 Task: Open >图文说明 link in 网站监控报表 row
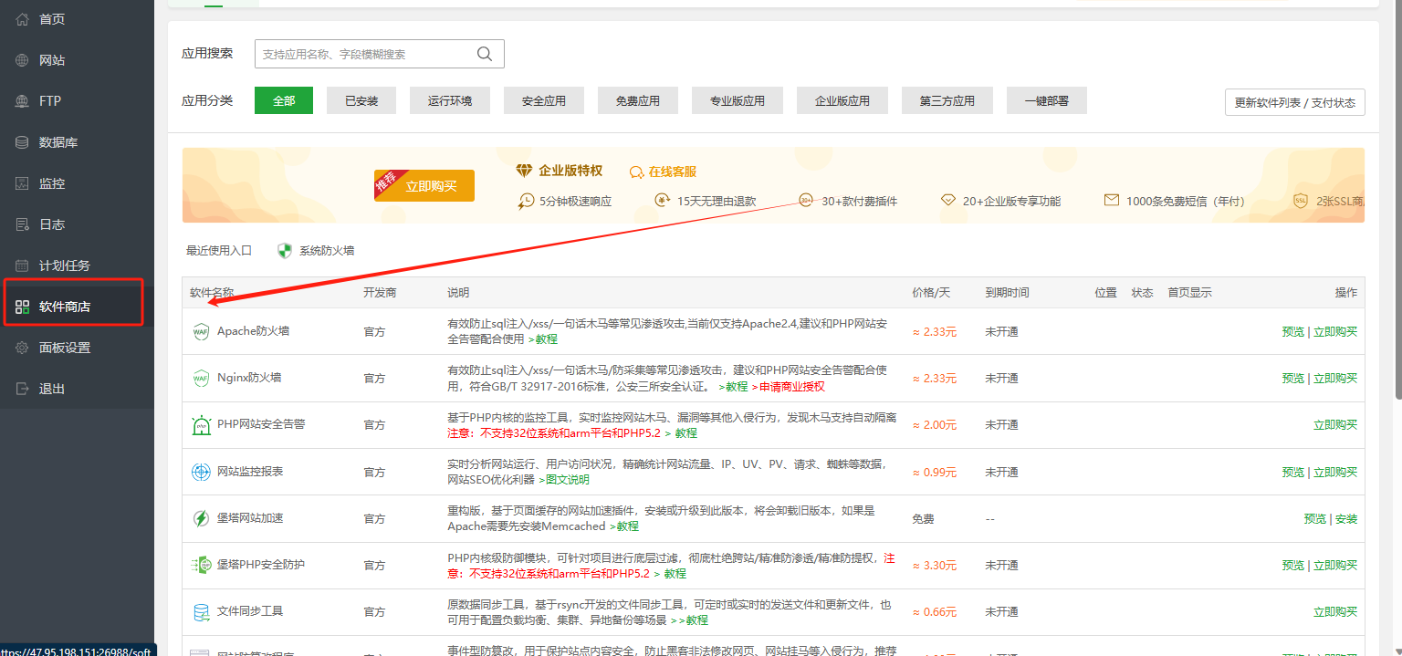click(x=562, y=479)
